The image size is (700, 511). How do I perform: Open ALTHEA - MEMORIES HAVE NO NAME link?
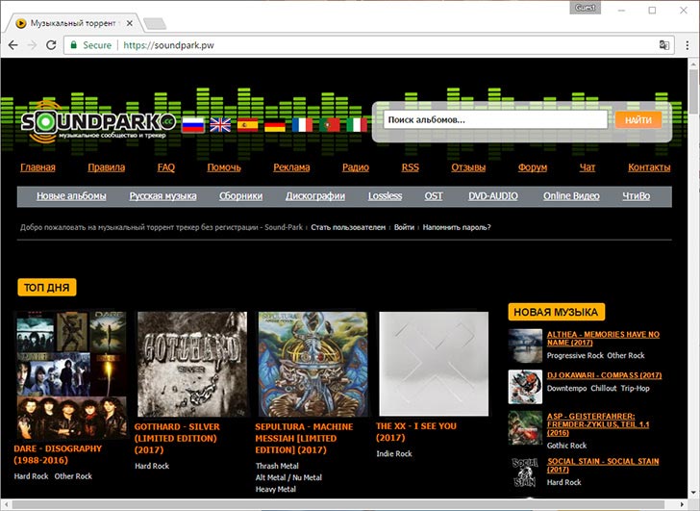(603, 338)
